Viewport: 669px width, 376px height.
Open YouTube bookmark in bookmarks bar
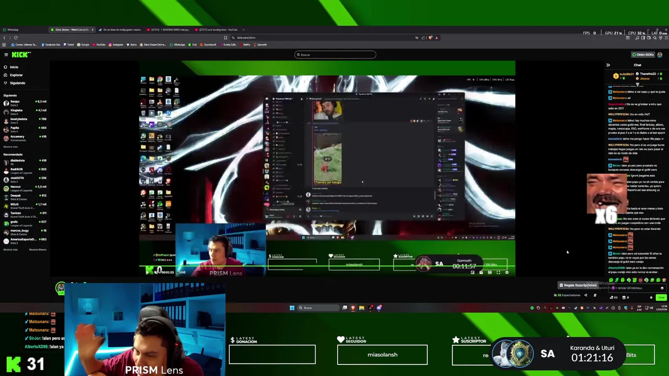point(99,45)
